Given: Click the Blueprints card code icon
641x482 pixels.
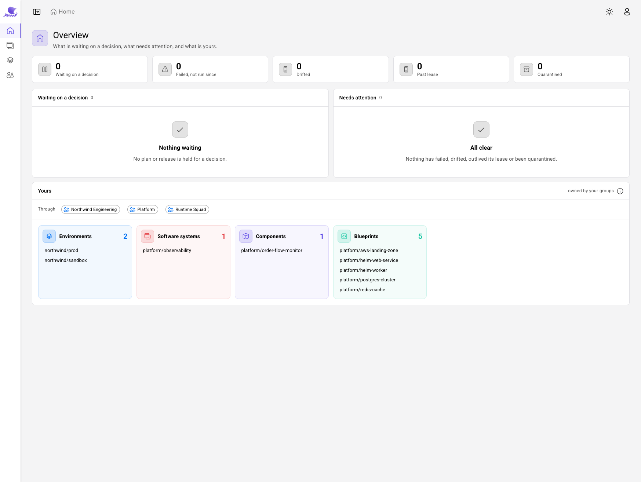Looking at the screenshot, I should [344, 236].
